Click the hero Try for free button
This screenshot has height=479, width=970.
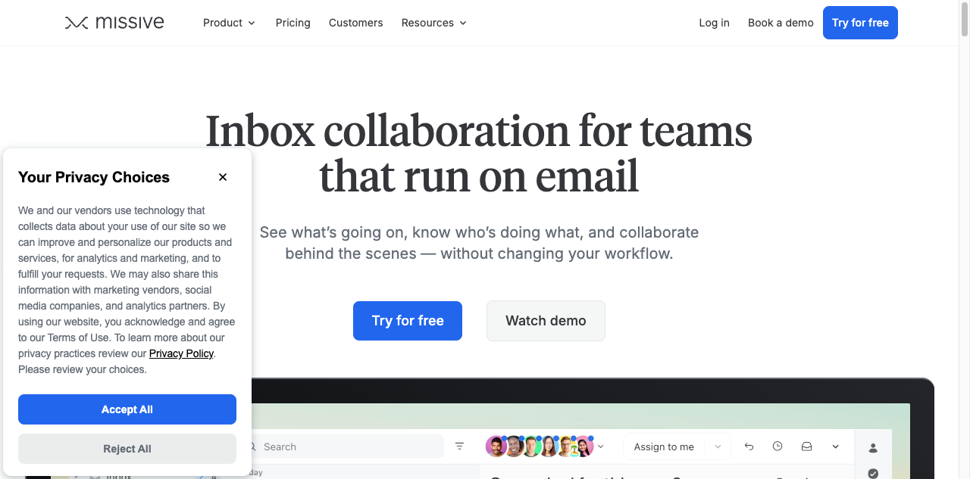[408, 321]
